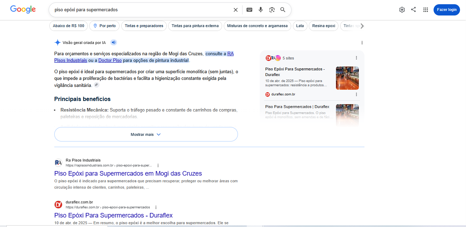The width and height of the screenshot is (466, 227).
Task: Select the 'Abaixo de R$ 100' filter chip
Action: click(x=68, y=26)
